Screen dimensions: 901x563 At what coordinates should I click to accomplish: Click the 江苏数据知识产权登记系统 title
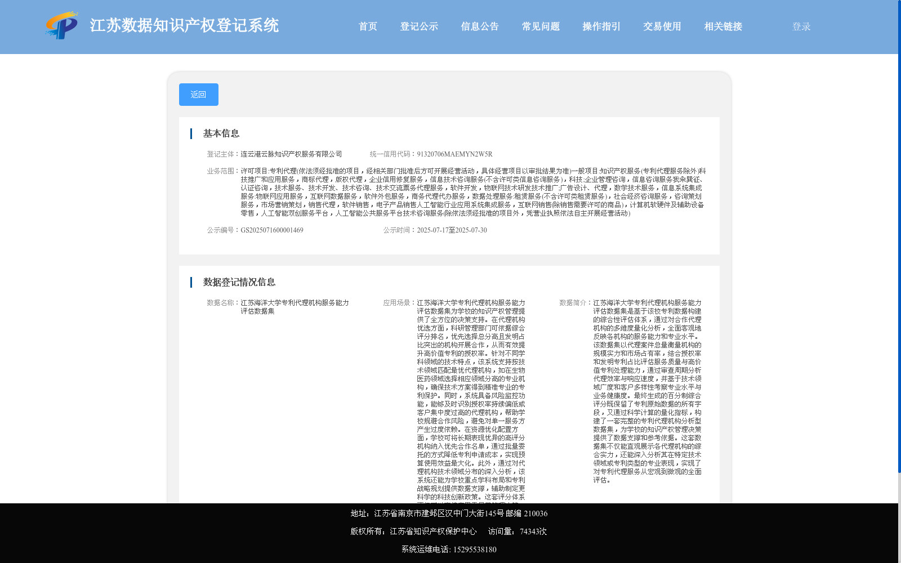(184, 25)
